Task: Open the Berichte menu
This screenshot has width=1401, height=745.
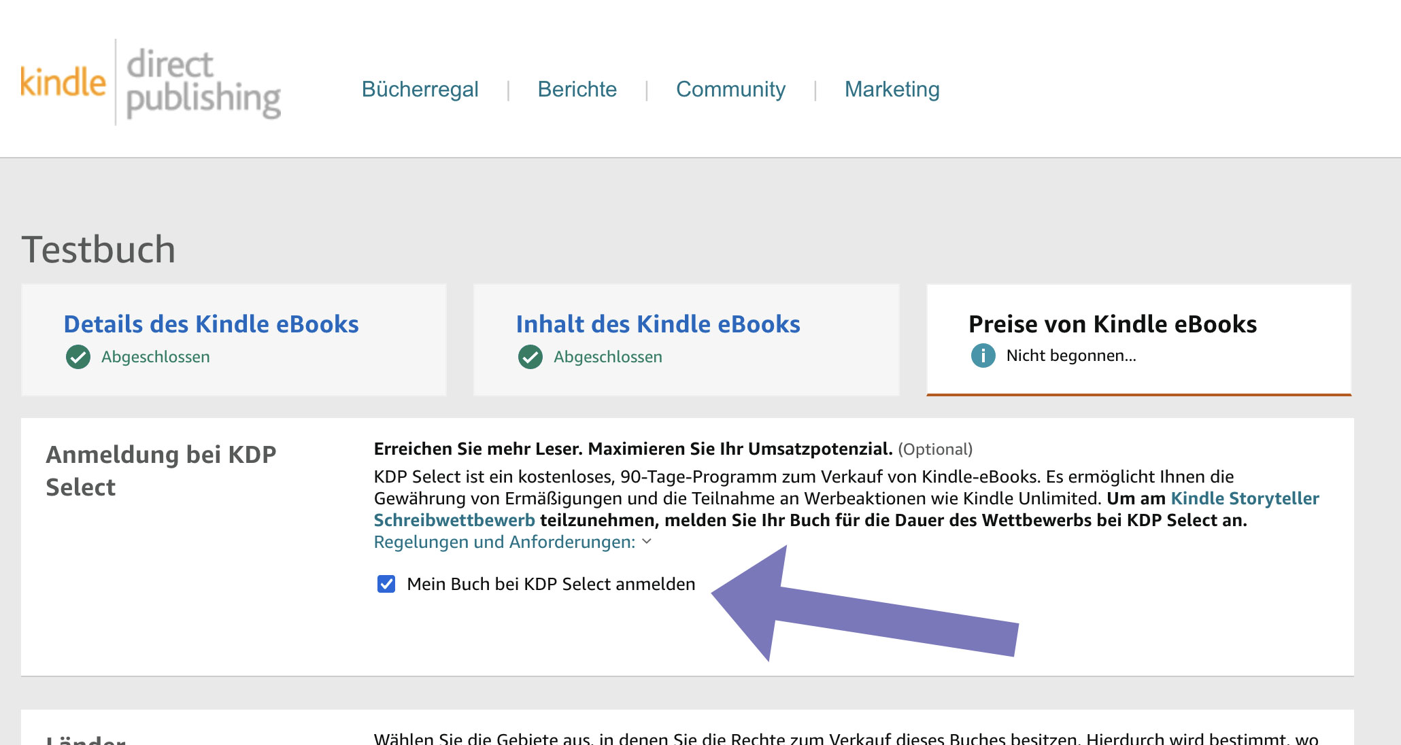Action: (x=577, y=89)
